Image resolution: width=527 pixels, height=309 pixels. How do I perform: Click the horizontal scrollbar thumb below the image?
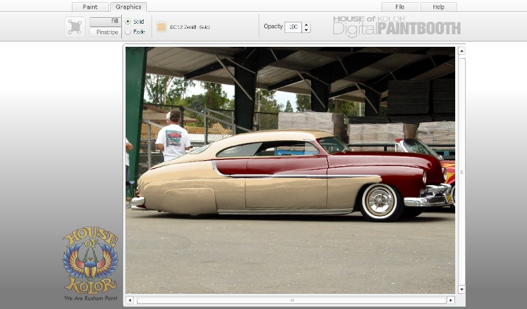pos(291,300)
